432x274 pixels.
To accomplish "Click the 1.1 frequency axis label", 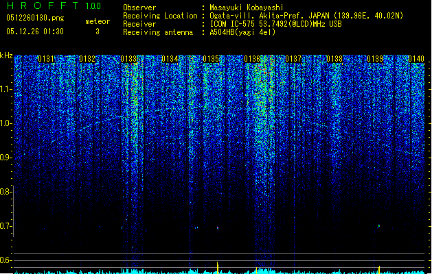I will 5,89.
